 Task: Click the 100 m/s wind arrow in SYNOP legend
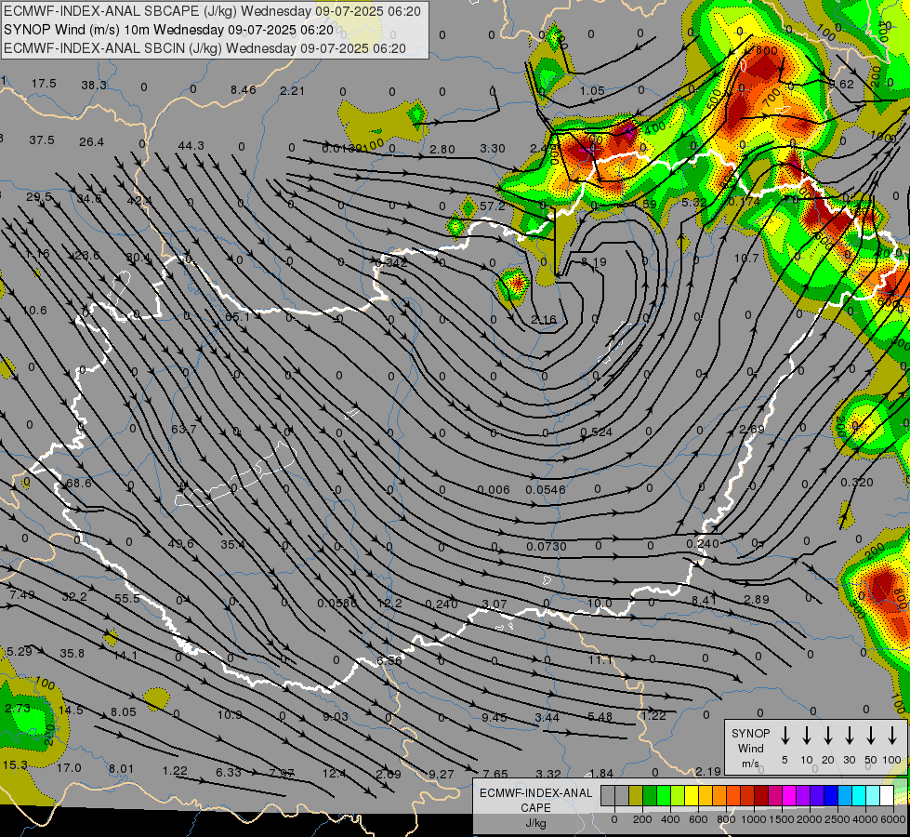(x=892, y=736)
